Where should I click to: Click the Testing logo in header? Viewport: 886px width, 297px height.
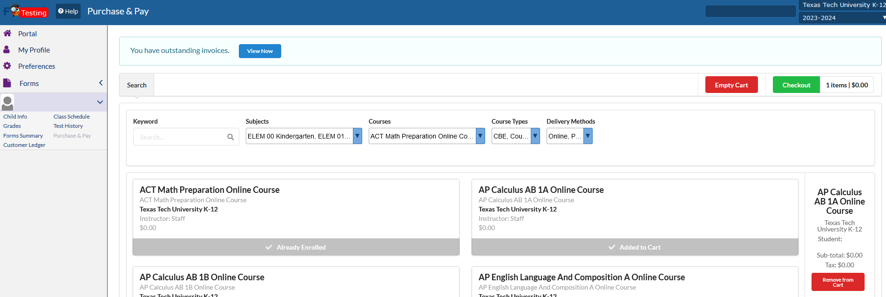[26, 11]
